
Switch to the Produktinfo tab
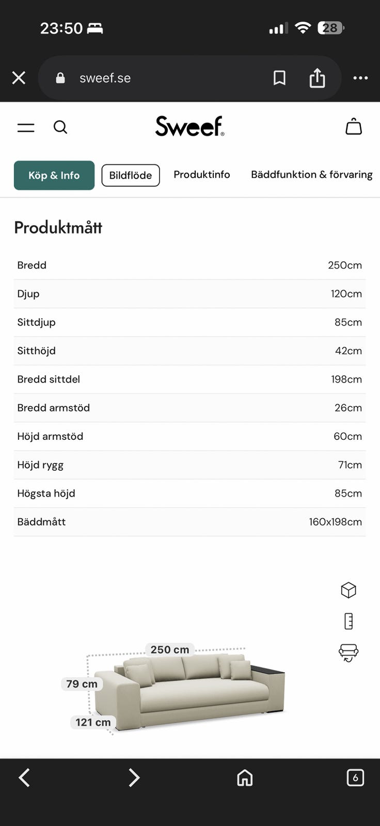(202, 174)
